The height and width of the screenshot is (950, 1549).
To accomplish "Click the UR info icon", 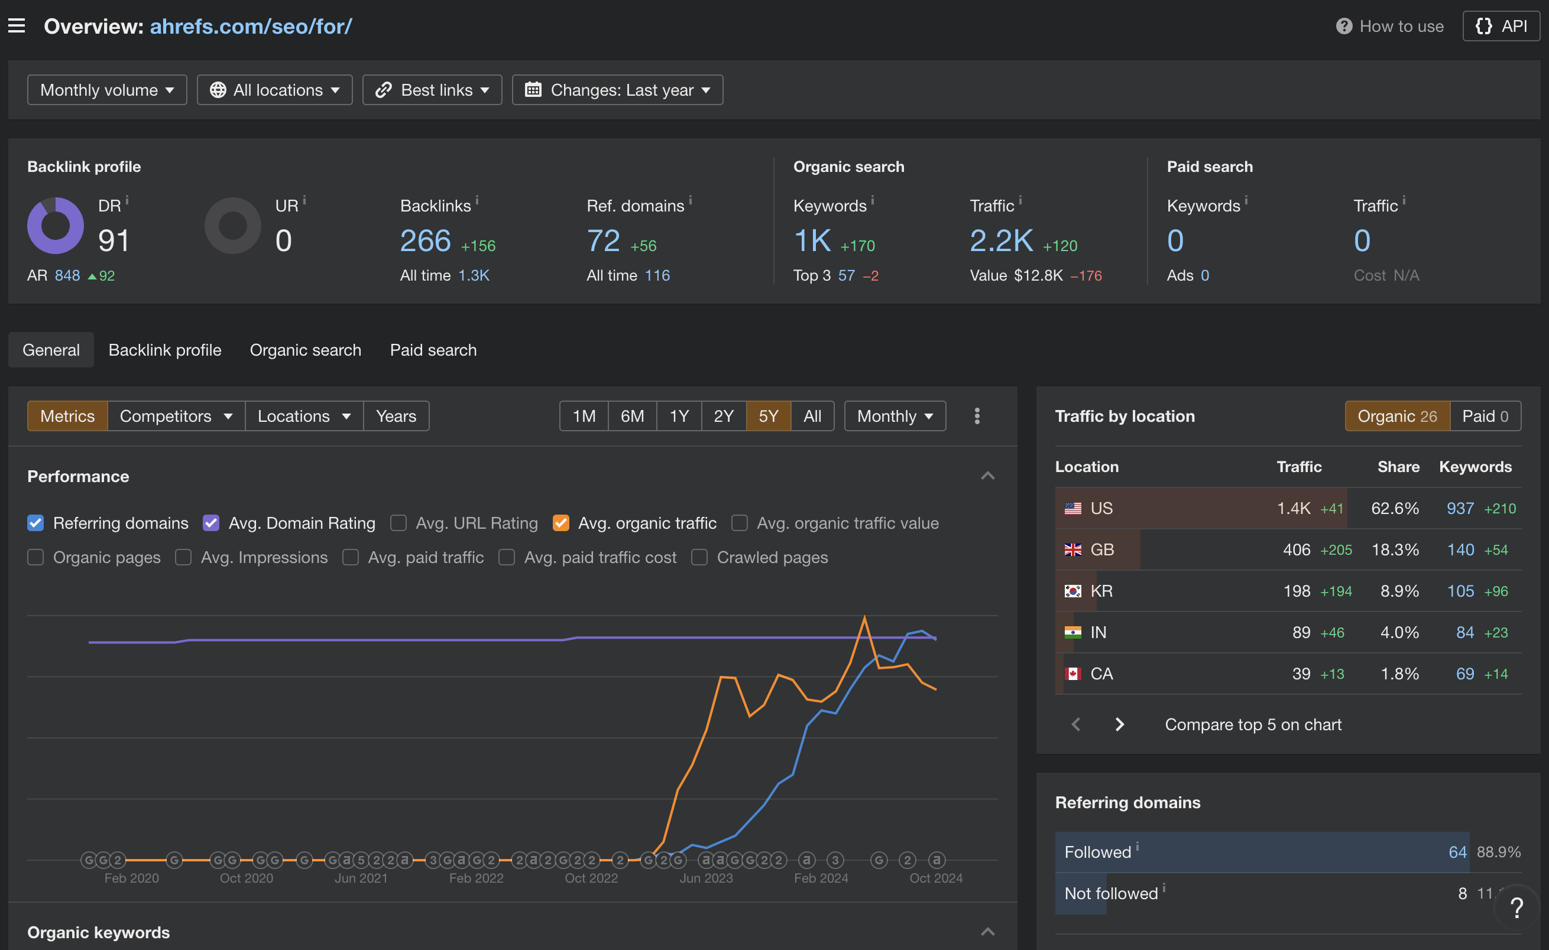I will point(304,200).
